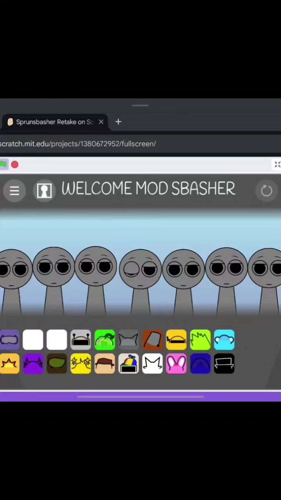The image size is (281, 500).
Task: Exit fullscreen mode using the corner arrows icon
Action: coord(277,165)
